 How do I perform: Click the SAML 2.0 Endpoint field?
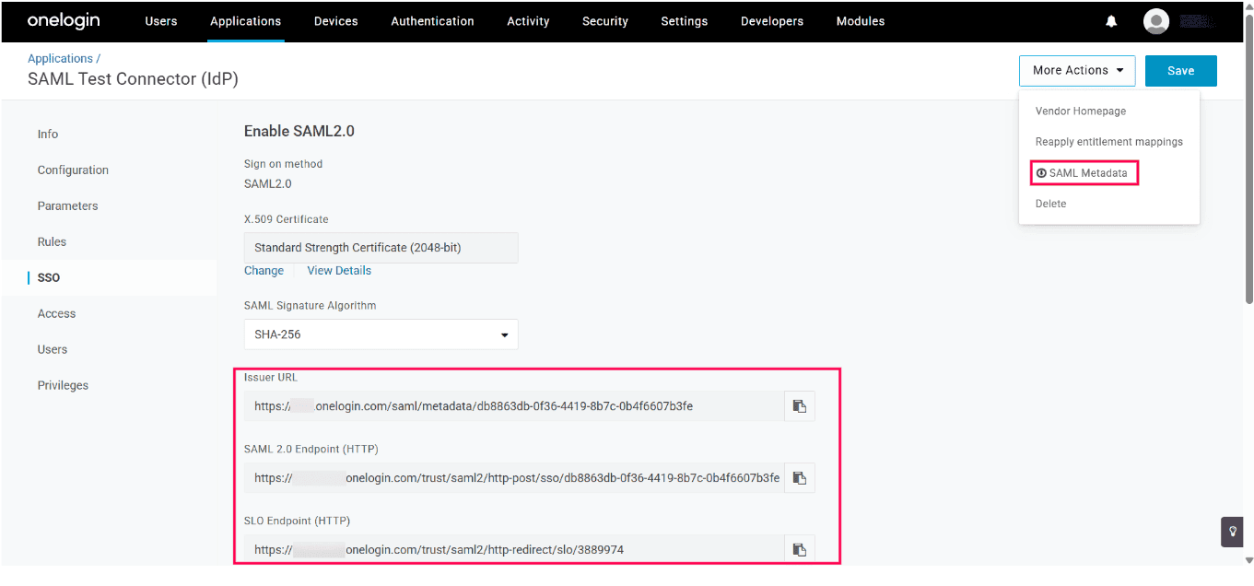[514, 478]
